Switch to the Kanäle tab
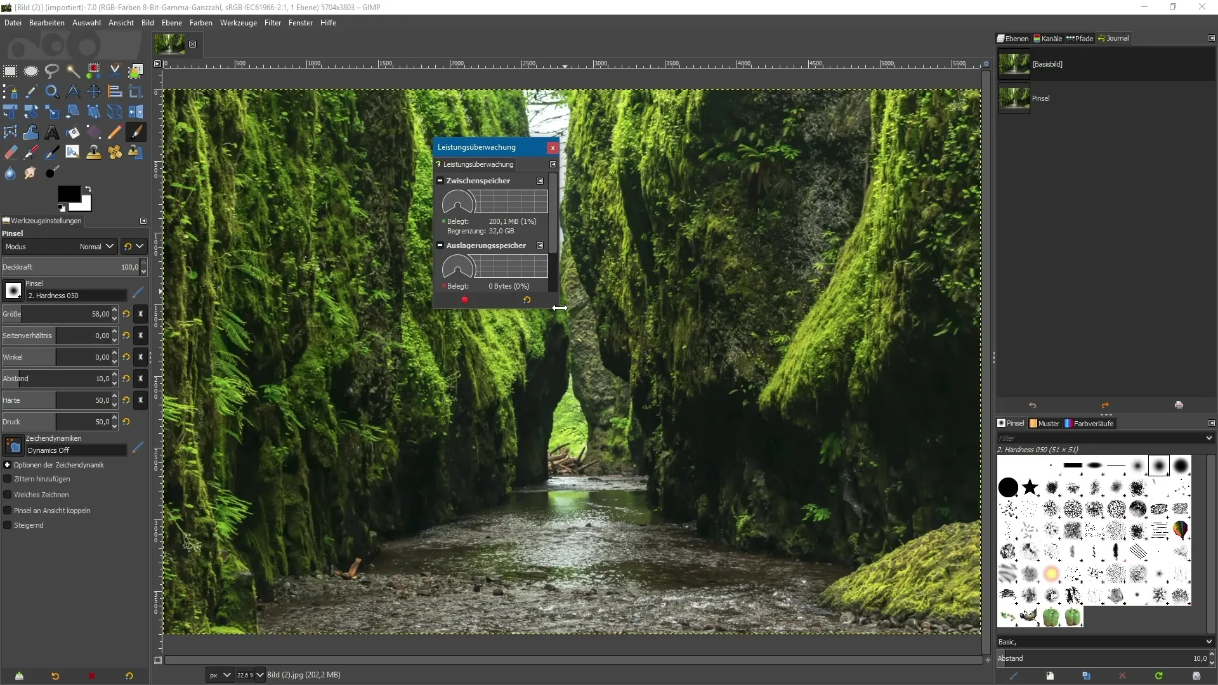 1048,39
